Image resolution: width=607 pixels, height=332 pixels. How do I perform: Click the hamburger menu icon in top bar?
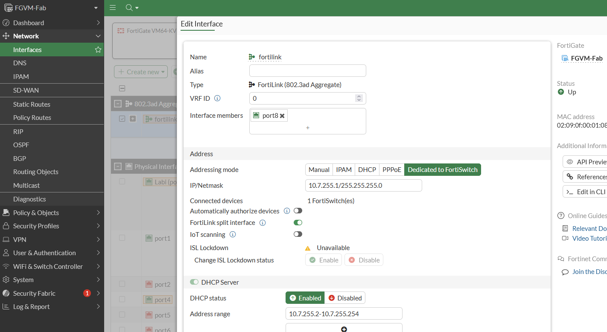pos(113,8)
